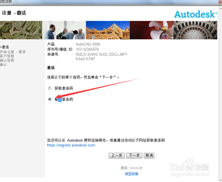Click the version text 14.0.0.26
222x182 pixels.
point(136,168)
